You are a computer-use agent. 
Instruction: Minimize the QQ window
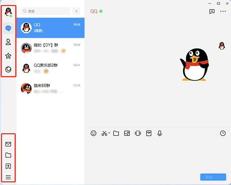click(210, 3)
